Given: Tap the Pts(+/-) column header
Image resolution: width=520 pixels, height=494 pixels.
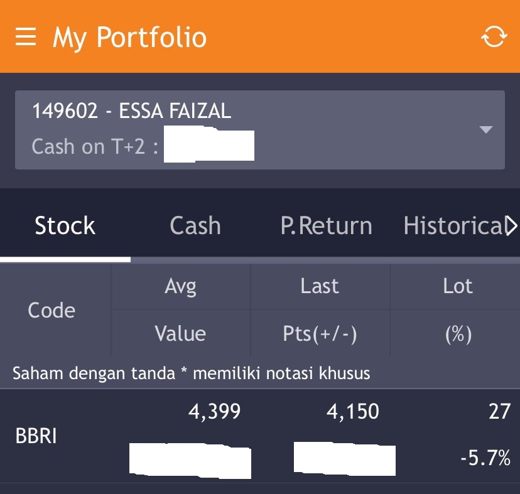Looking at the screenshot, I should (x=320, y=333).
